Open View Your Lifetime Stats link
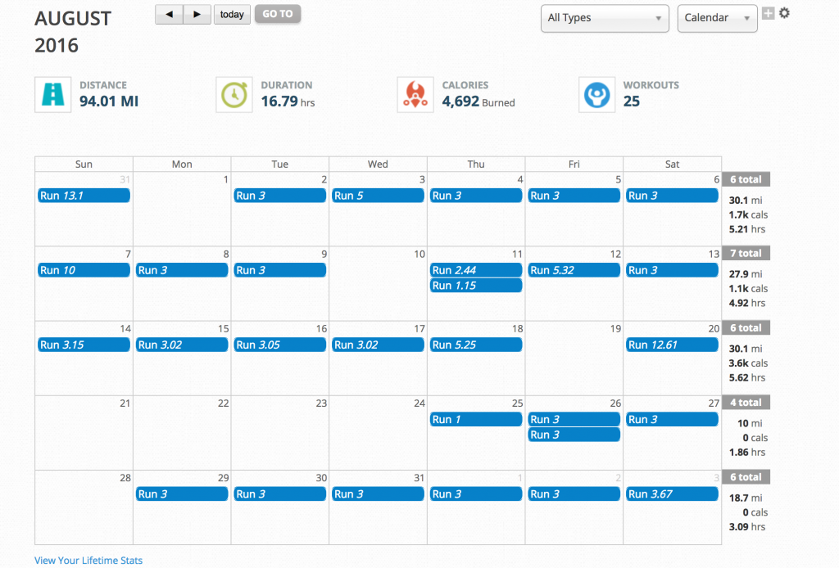The image size is (839, 568). [88, 560]
